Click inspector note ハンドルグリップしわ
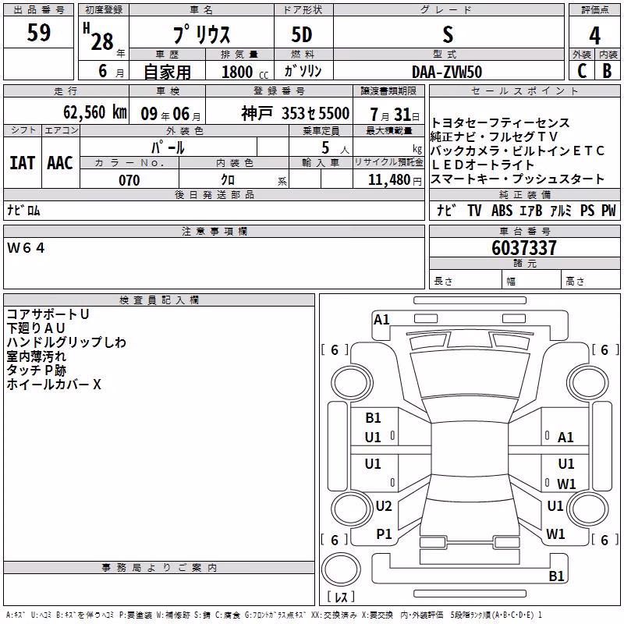Viewport: 624px width, 624px height. coord(66,342)
